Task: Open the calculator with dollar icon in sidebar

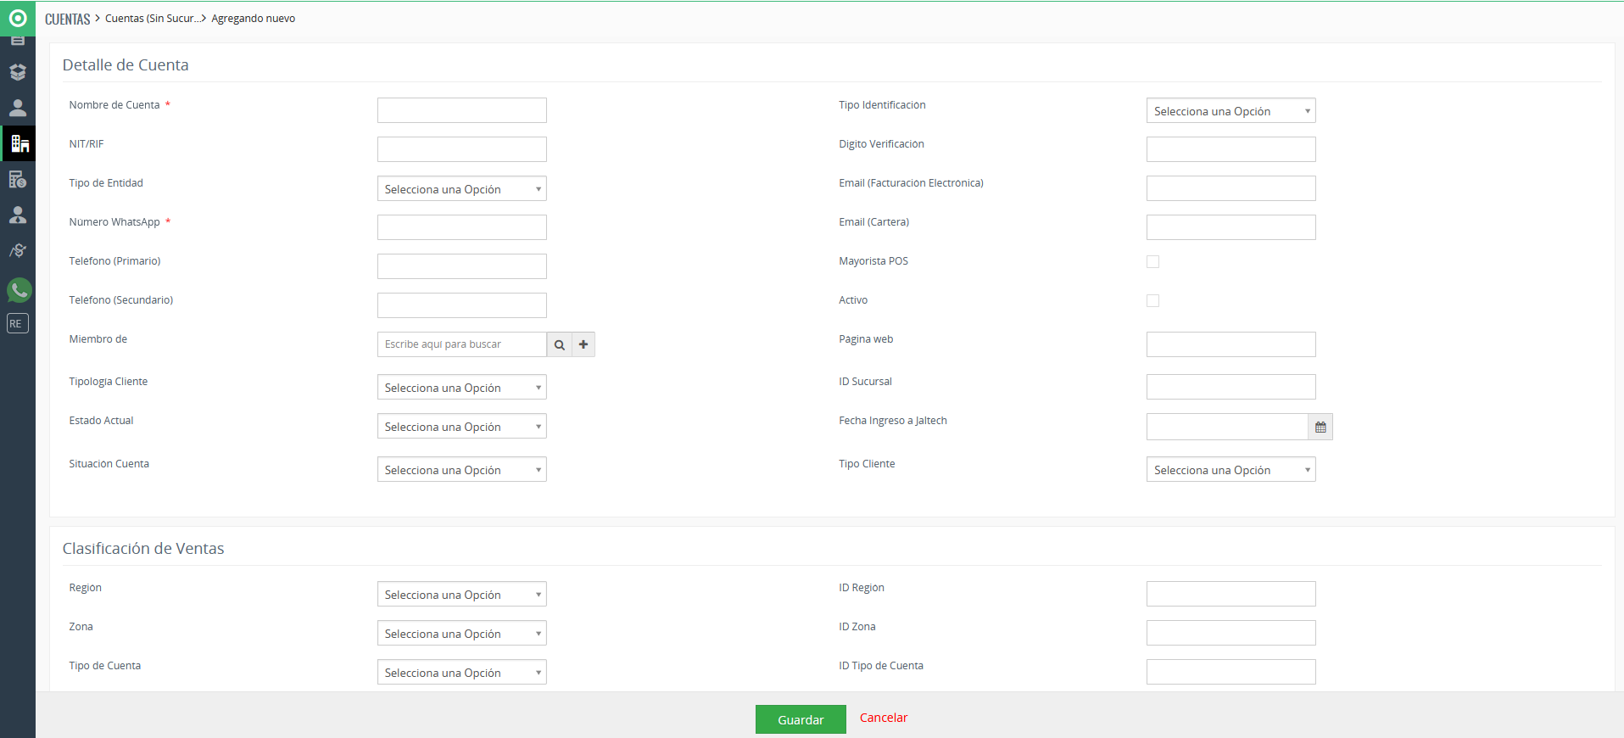Action: (18, 179)
